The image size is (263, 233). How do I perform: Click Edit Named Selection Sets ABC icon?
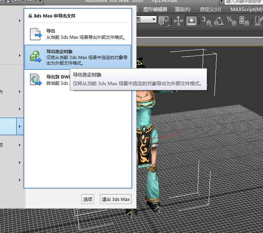(258, 21)
